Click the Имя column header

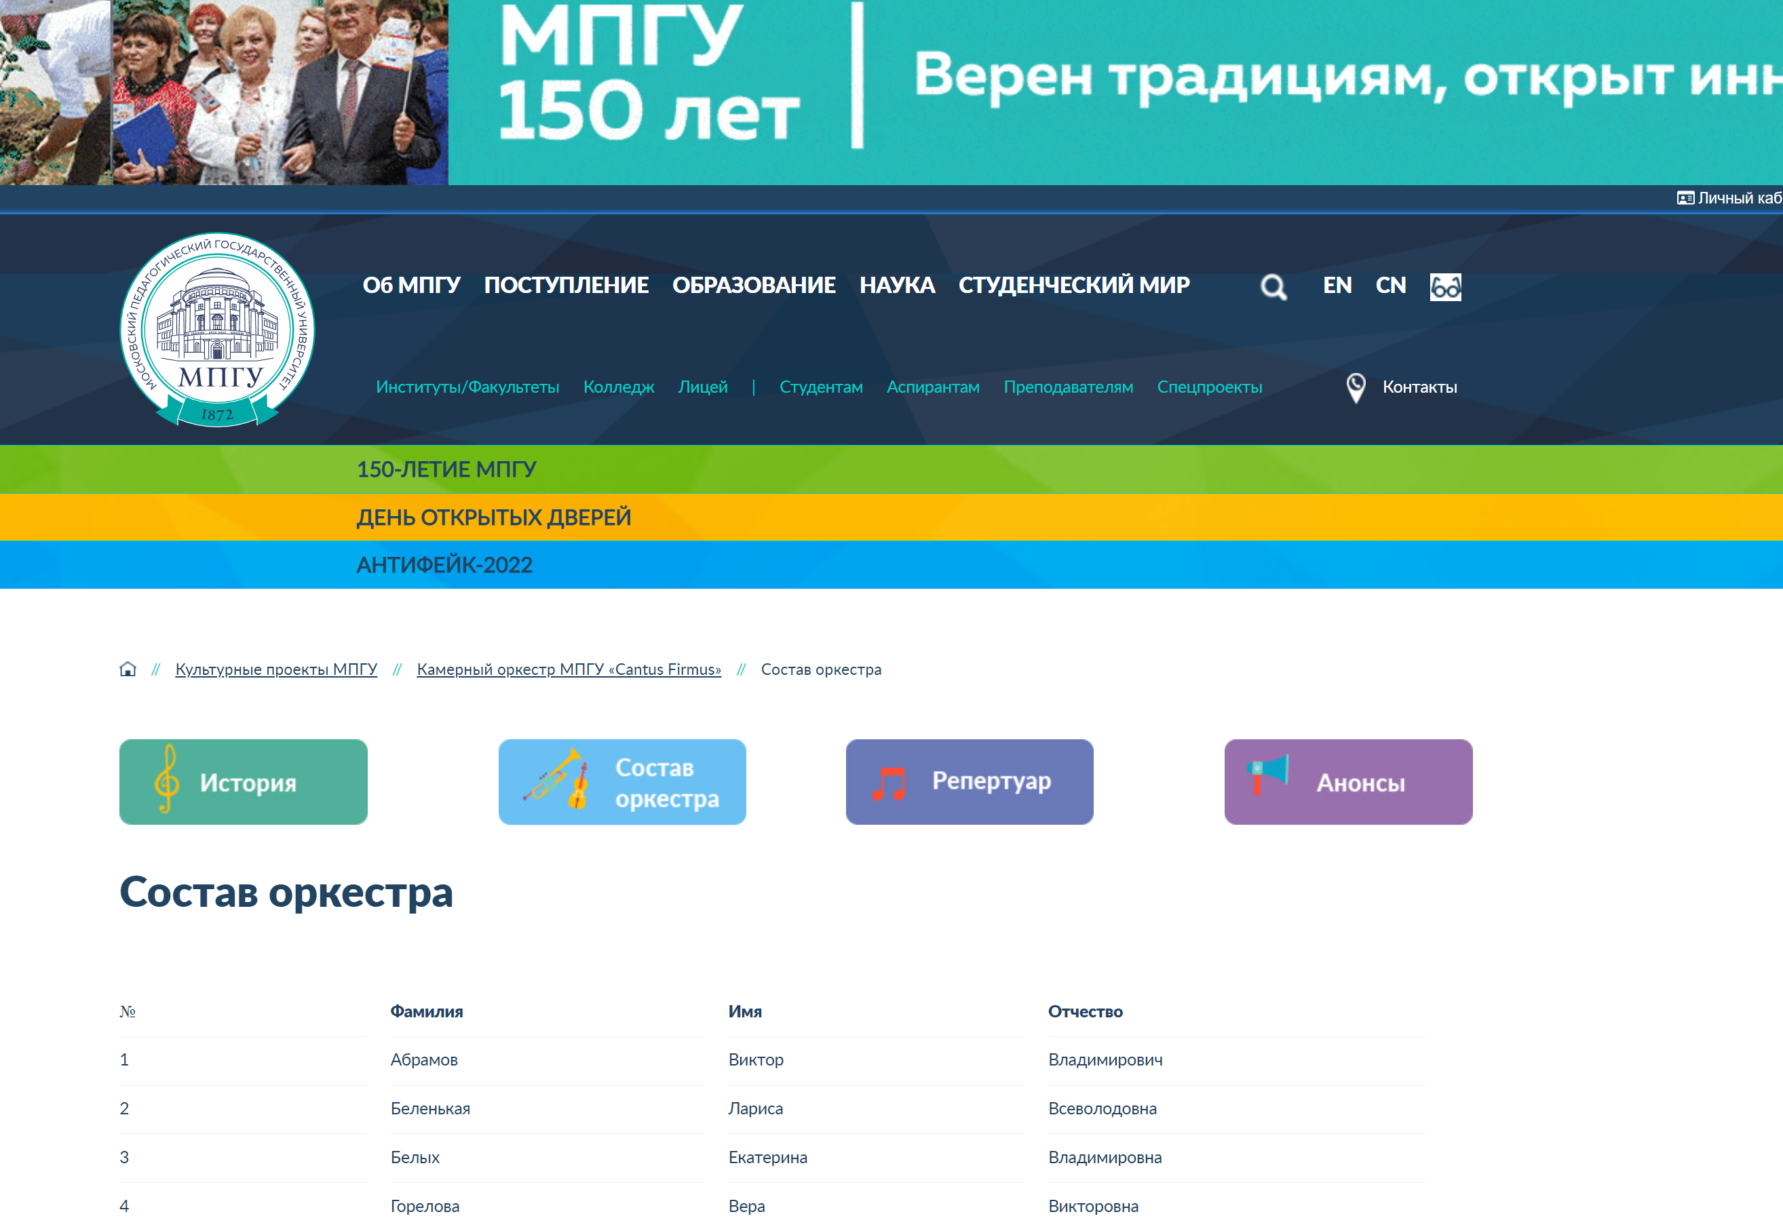point(746,1012)
